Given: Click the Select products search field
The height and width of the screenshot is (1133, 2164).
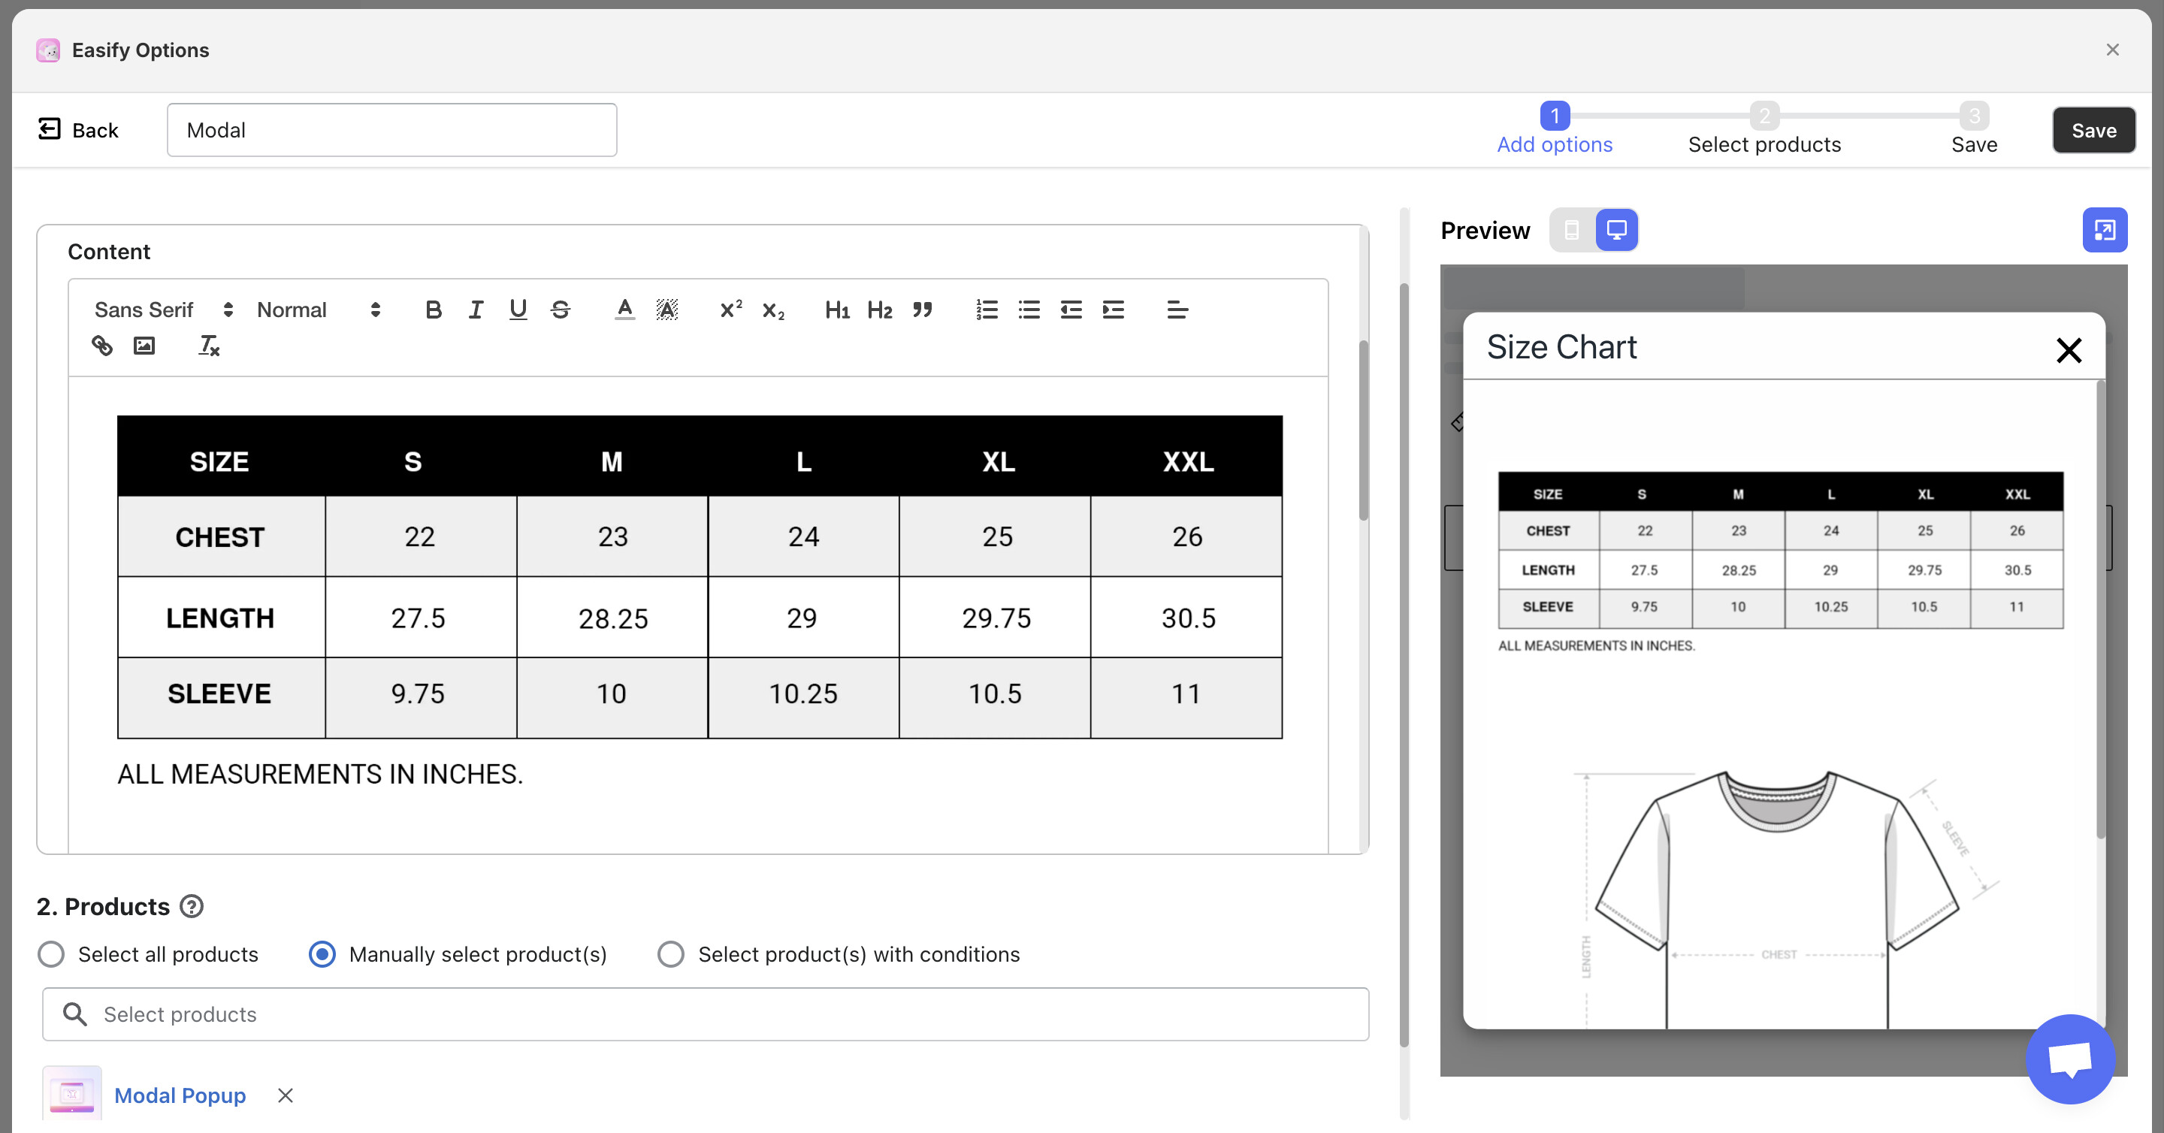Looking at the screenshot, I should pos(706,1014).
